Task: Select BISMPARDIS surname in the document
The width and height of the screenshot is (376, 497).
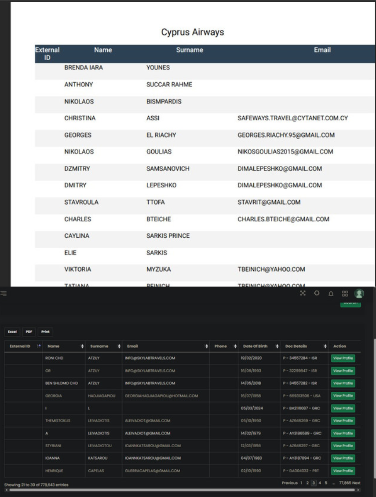Action: (164, 101)
